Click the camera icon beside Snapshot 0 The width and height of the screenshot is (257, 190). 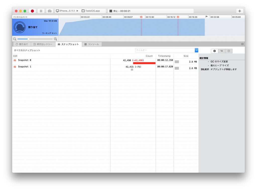pyautogui.click(x=15, y=60)
